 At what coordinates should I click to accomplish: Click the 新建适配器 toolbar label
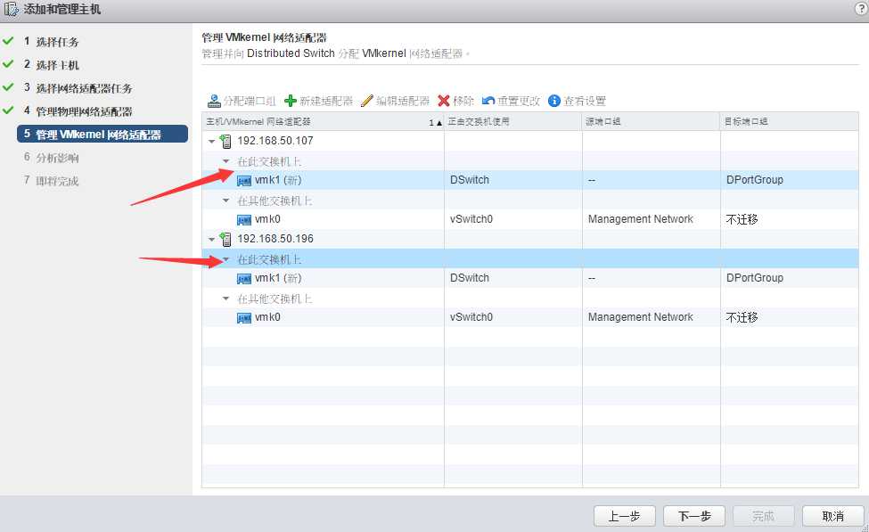coord(326,101)
